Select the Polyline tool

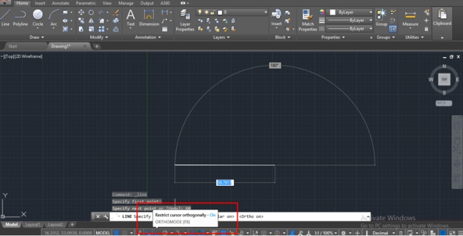pyautogui.click(x=21, y=17)
